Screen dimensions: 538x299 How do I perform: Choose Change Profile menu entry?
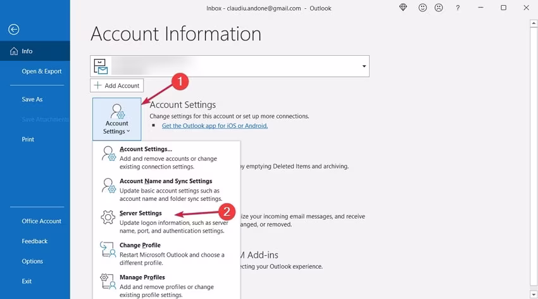(x=166, y=253)
